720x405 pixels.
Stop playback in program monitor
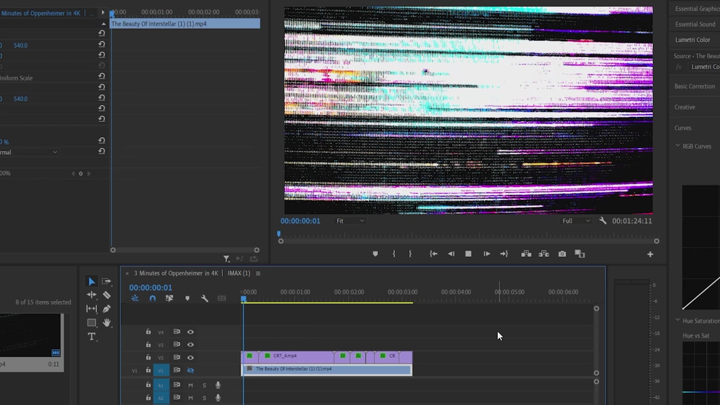click(468, 254)
